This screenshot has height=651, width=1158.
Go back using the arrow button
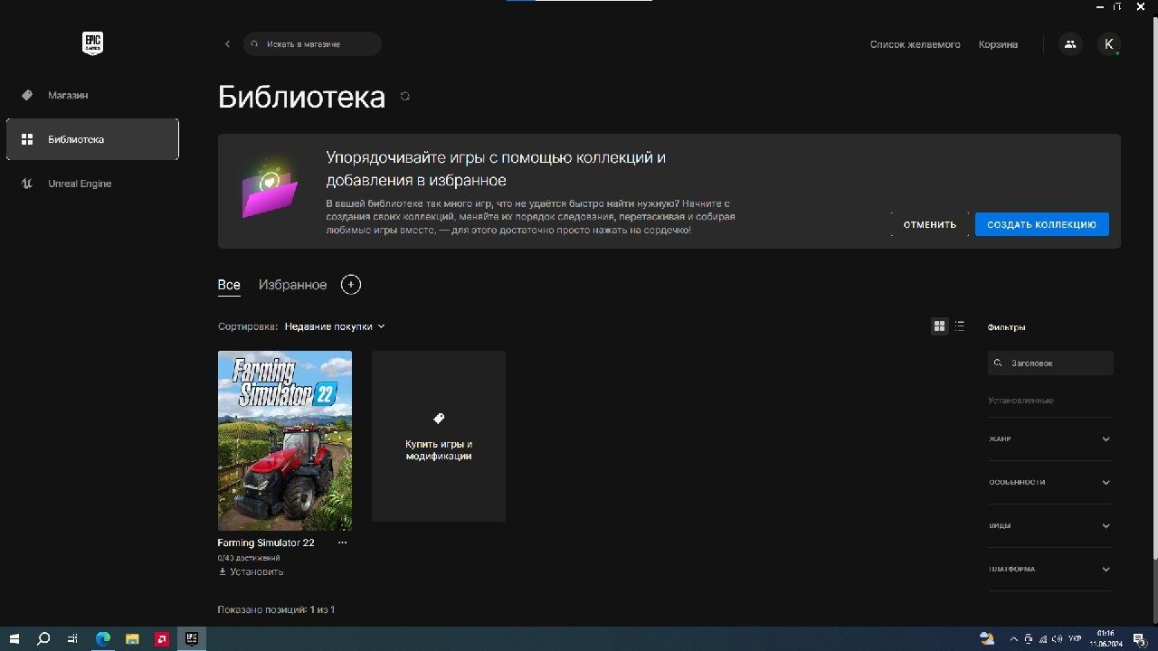click(227, 43)
